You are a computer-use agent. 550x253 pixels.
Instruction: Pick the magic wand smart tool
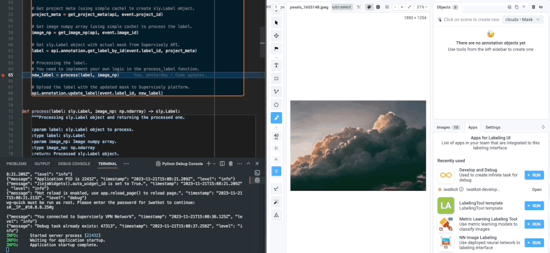pyautogui.click(x=276, y=202)
